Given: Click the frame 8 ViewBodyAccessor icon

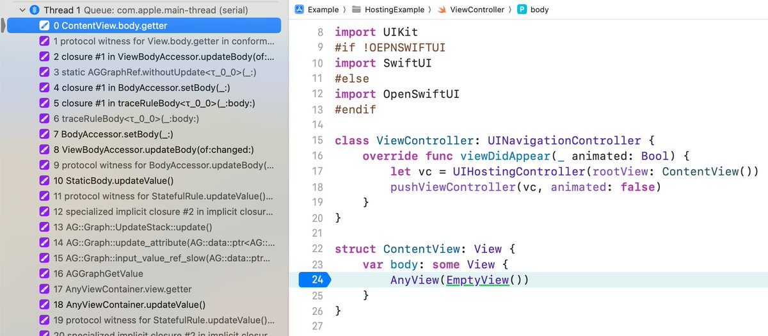Looking at the screenshot, I should coord(45,150).
